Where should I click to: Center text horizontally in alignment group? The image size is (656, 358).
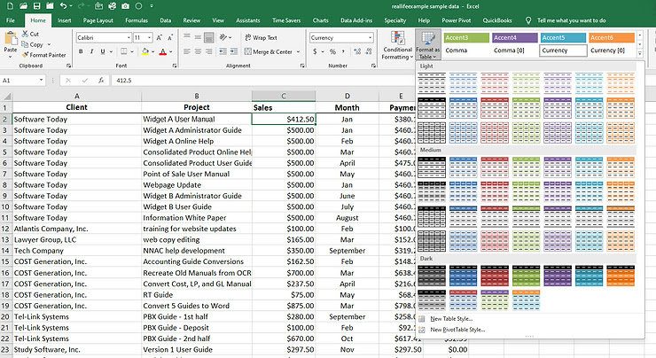coord(198,51)
